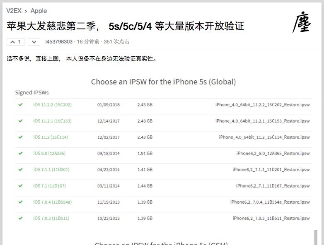Click the scrollbar thumb at the right edge
Screen dimensions: 324x245
(316, 238)
